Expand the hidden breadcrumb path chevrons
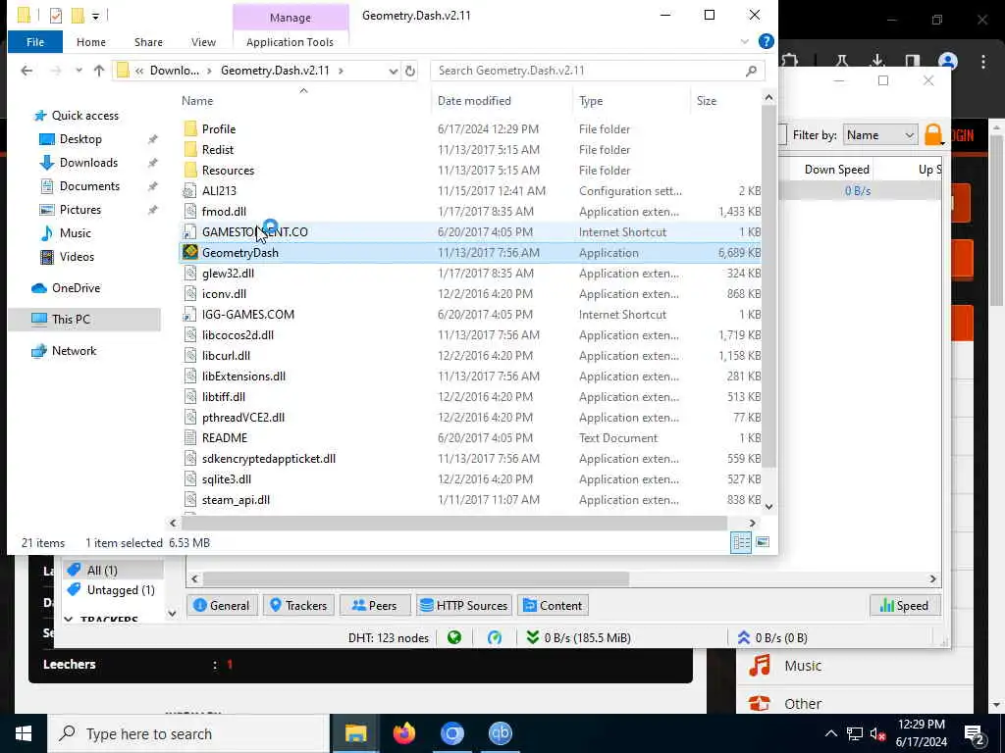This screenshot has height=753, width=1005. pos(139,71)
